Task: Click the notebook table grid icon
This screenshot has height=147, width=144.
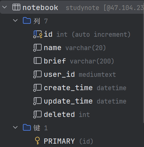Action: point(16,7)
